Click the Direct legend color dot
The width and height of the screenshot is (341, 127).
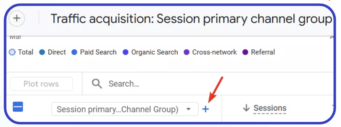[42, 52]
